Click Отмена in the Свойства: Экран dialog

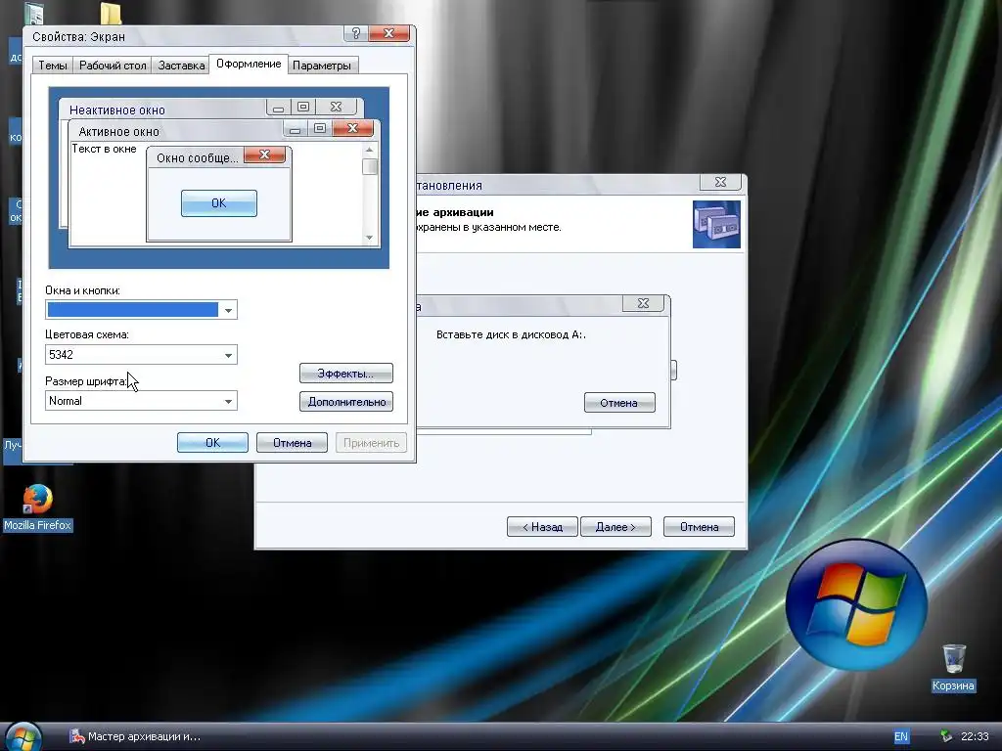coord(292,443)
